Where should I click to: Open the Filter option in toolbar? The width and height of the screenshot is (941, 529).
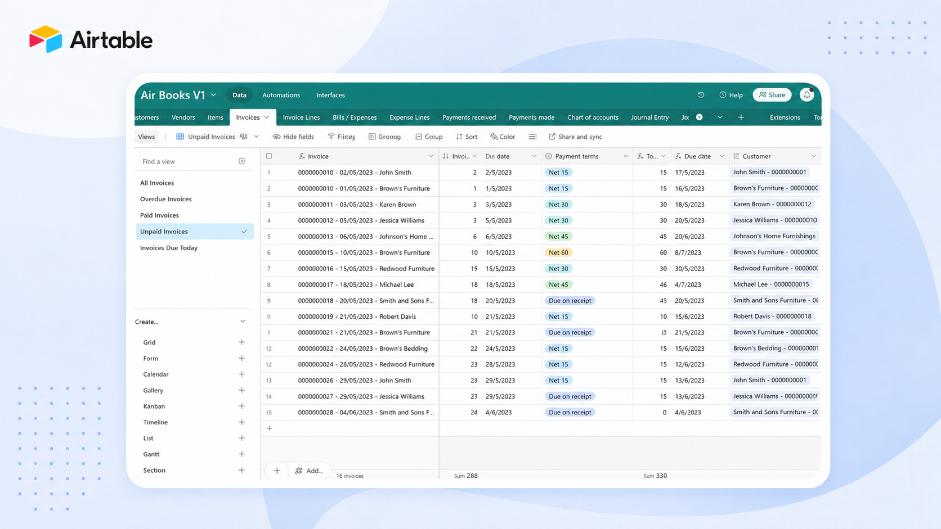[x=341, y=137]
